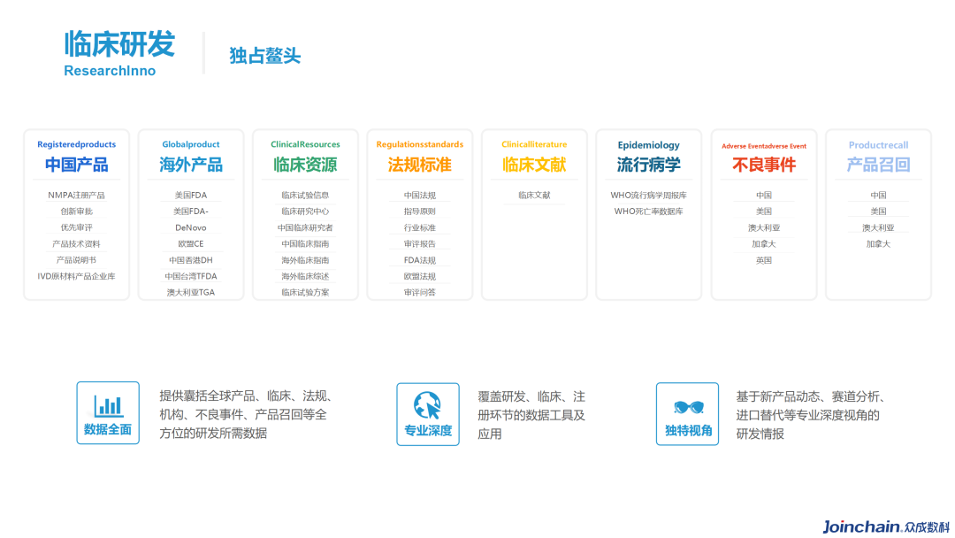955x538 pixels.
Task: Open the 法规标准 card heading
Action: click(420, 165)
